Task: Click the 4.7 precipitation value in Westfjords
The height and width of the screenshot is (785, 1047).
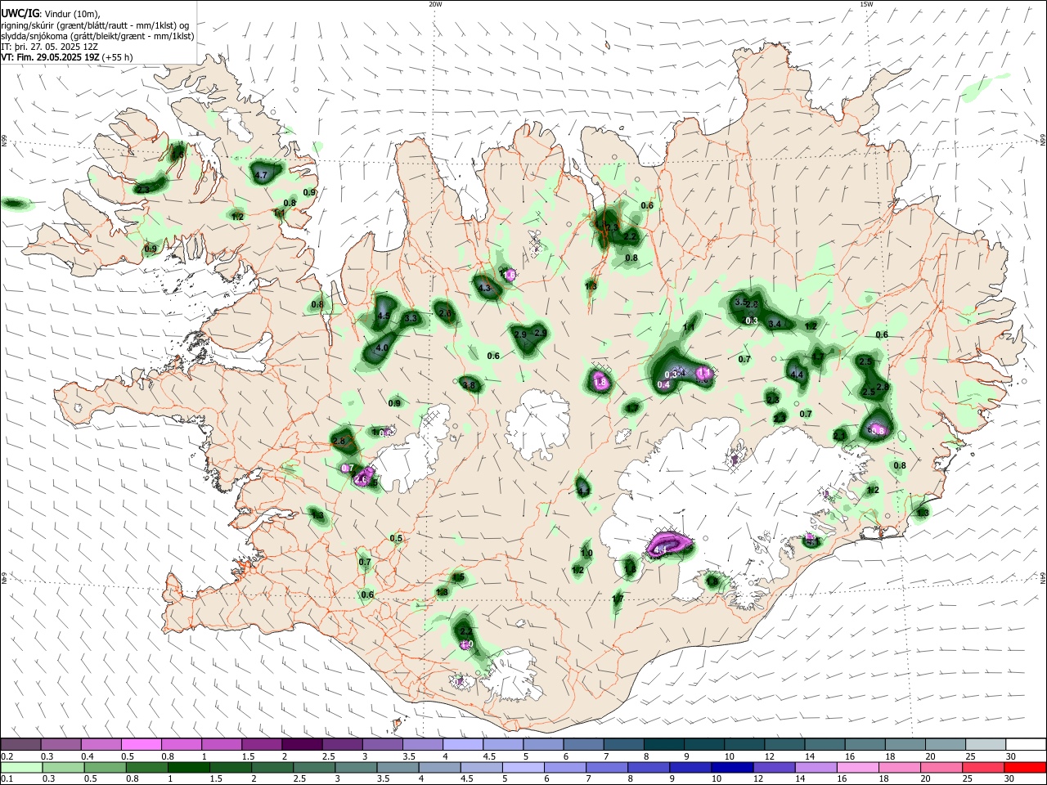Action: (x=262, y=175)
